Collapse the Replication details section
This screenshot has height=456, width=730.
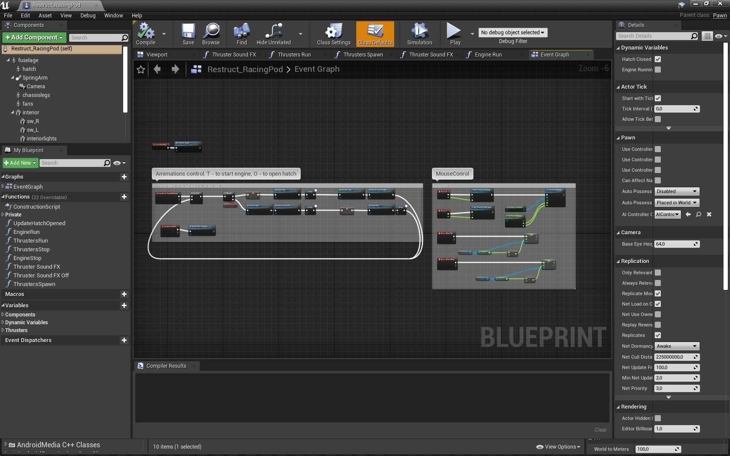click(618, 261)
